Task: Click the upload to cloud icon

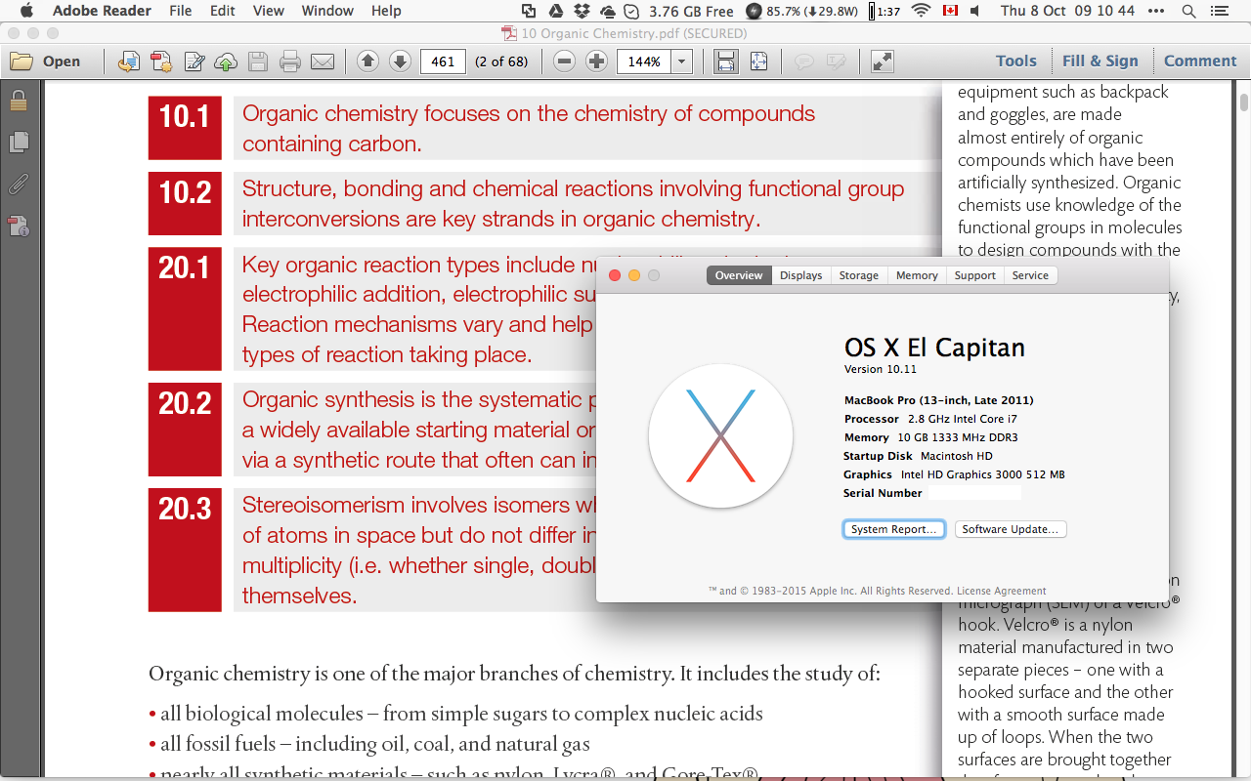Action: click(226, 62)
